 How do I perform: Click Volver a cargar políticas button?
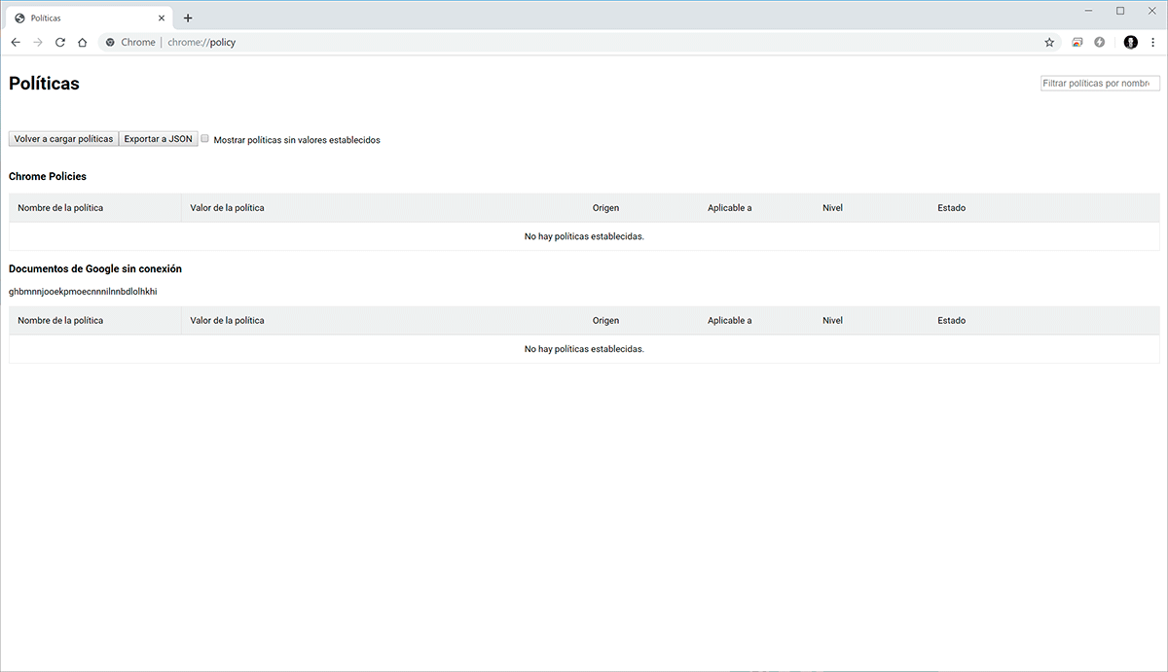coord(63,139)
